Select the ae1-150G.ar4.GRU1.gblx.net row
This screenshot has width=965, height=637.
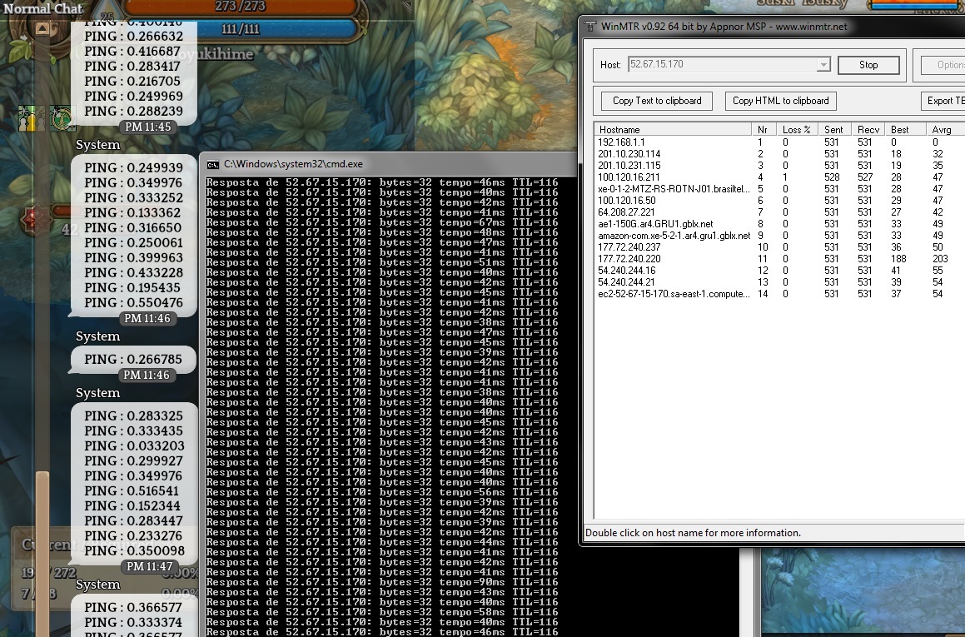click(x=655, y=224)
